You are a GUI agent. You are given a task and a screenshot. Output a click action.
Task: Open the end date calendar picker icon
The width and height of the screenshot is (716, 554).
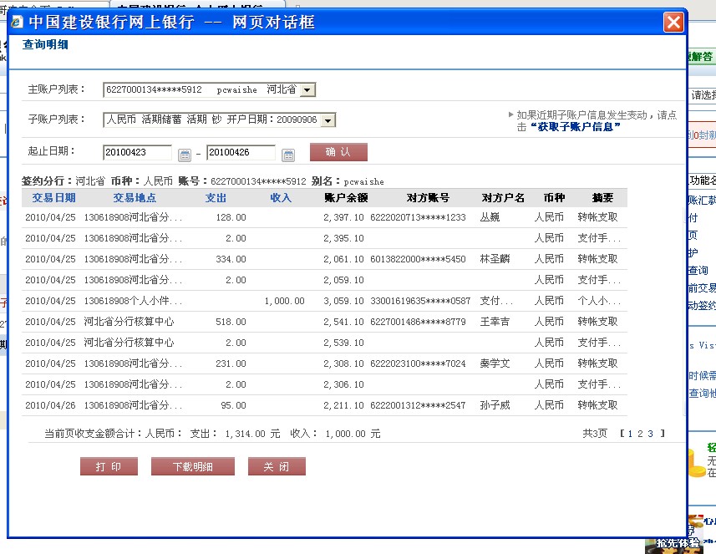[x=288, y=155]
